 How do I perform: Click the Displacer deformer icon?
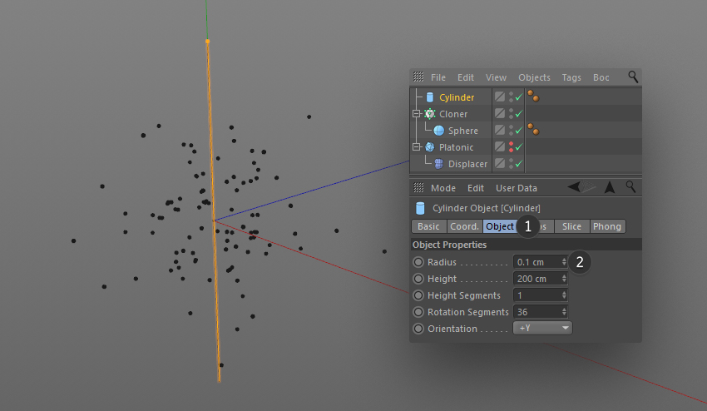point(438,164)
